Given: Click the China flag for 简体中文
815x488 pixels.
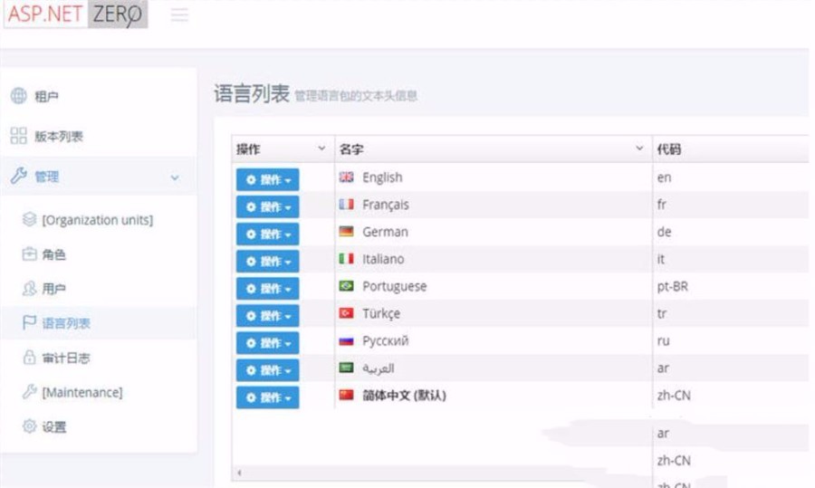Looking at the screenshot, I should tap(346, 395).
